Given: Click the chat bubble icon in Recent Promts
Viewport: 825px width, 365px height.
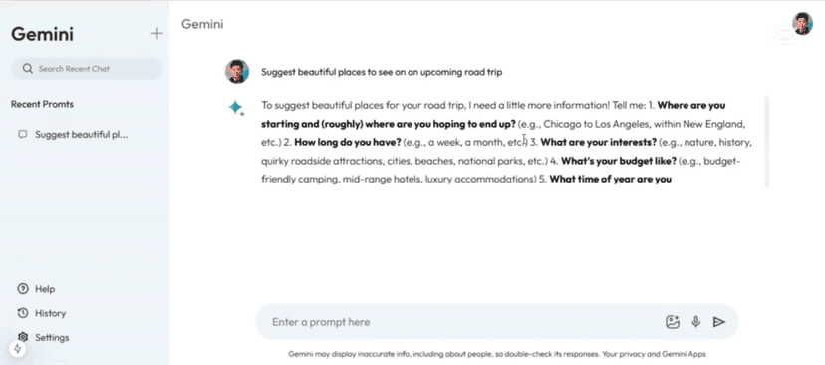Looking at the screenshot, I should [x=23, y=135].
